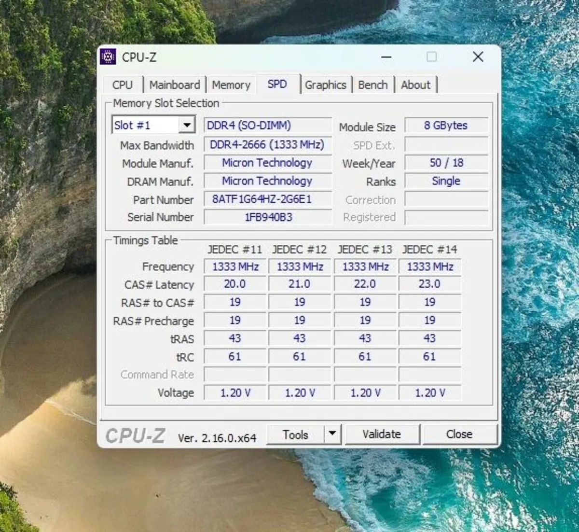Open the Bench tab
Viewport: 579px width, 532px height.
[x=373, y=85]
